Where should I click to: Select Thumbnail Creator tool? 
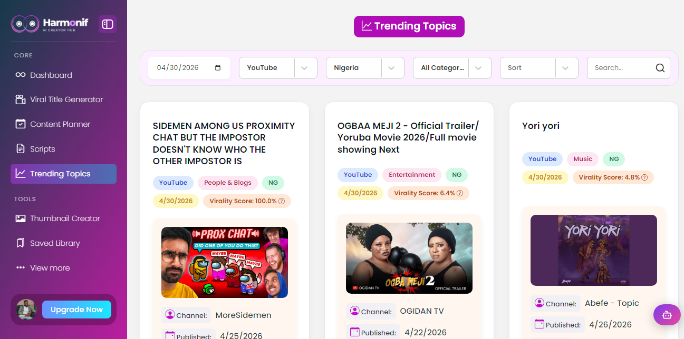pos(63,218)
